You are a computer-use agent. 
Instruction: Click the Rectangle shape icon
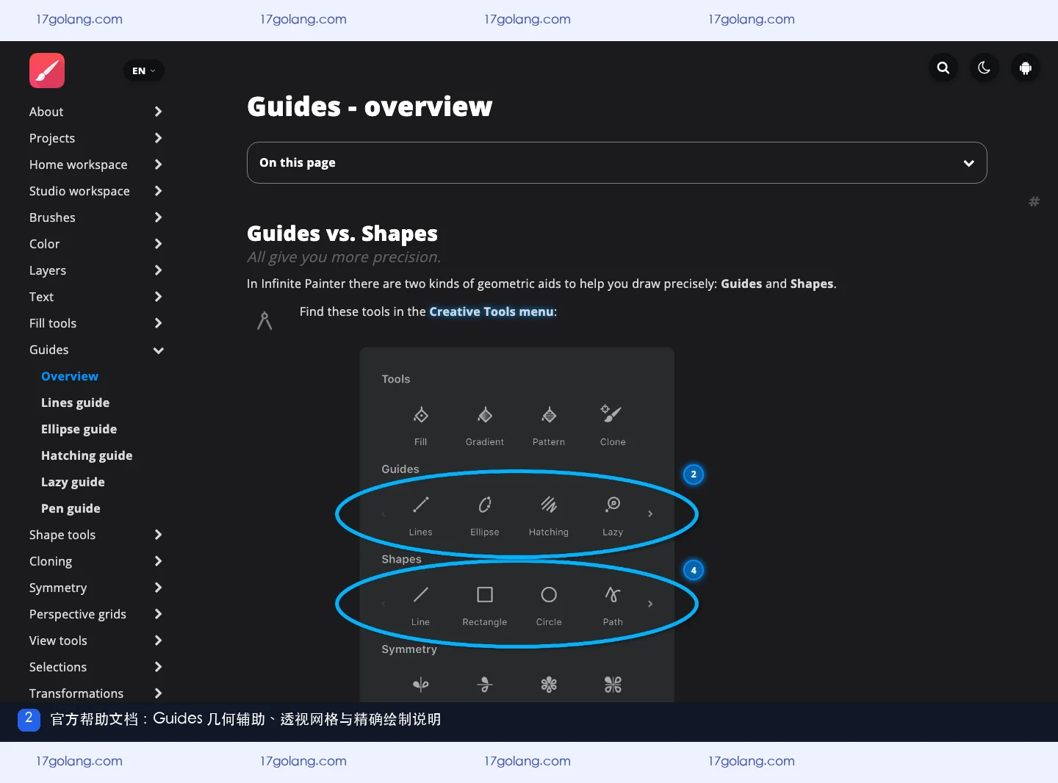click(x=485, y=594)
